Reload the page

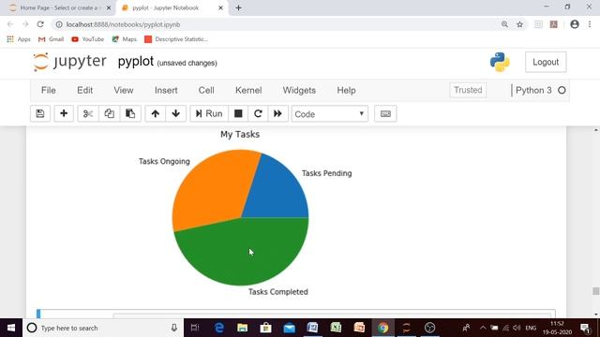[x=40, y=24]
